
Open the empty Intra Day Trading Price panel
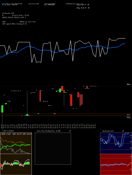click(x=53, y=148)
